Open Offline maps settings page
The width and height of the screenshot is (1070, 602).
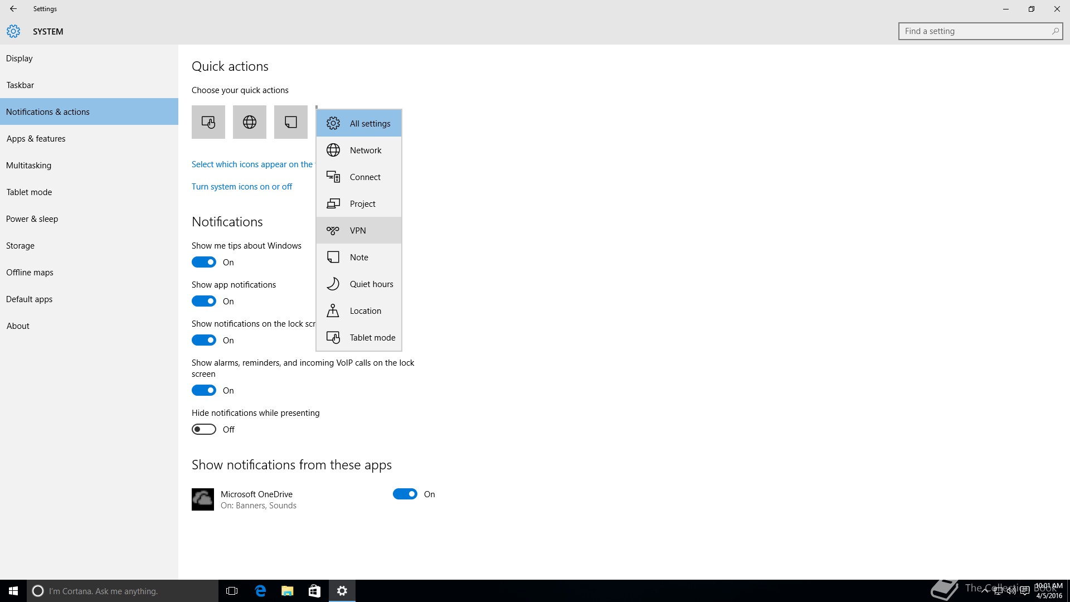(x=89, y=272)
